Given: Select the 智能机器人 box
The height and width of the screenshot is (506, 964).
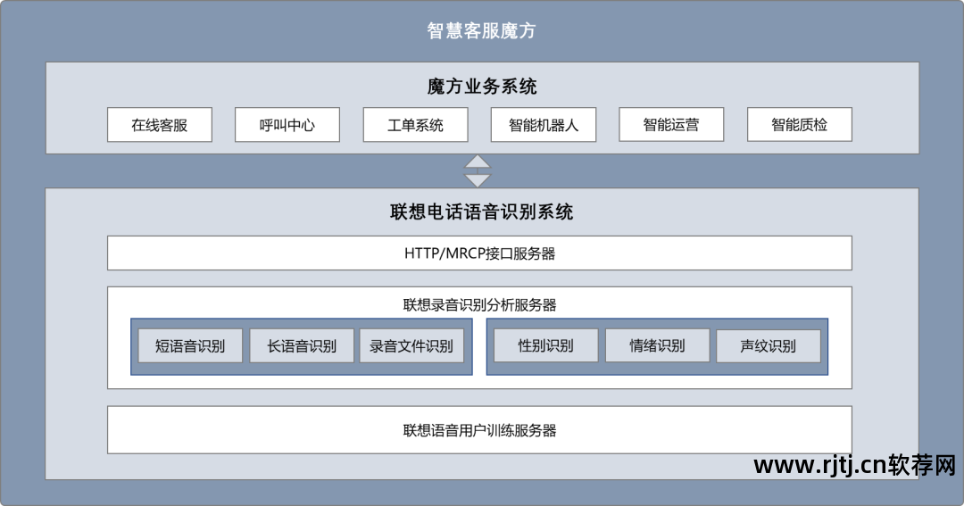Looking at the screenshot, I should pyautogui.click(x=544, y=125).
